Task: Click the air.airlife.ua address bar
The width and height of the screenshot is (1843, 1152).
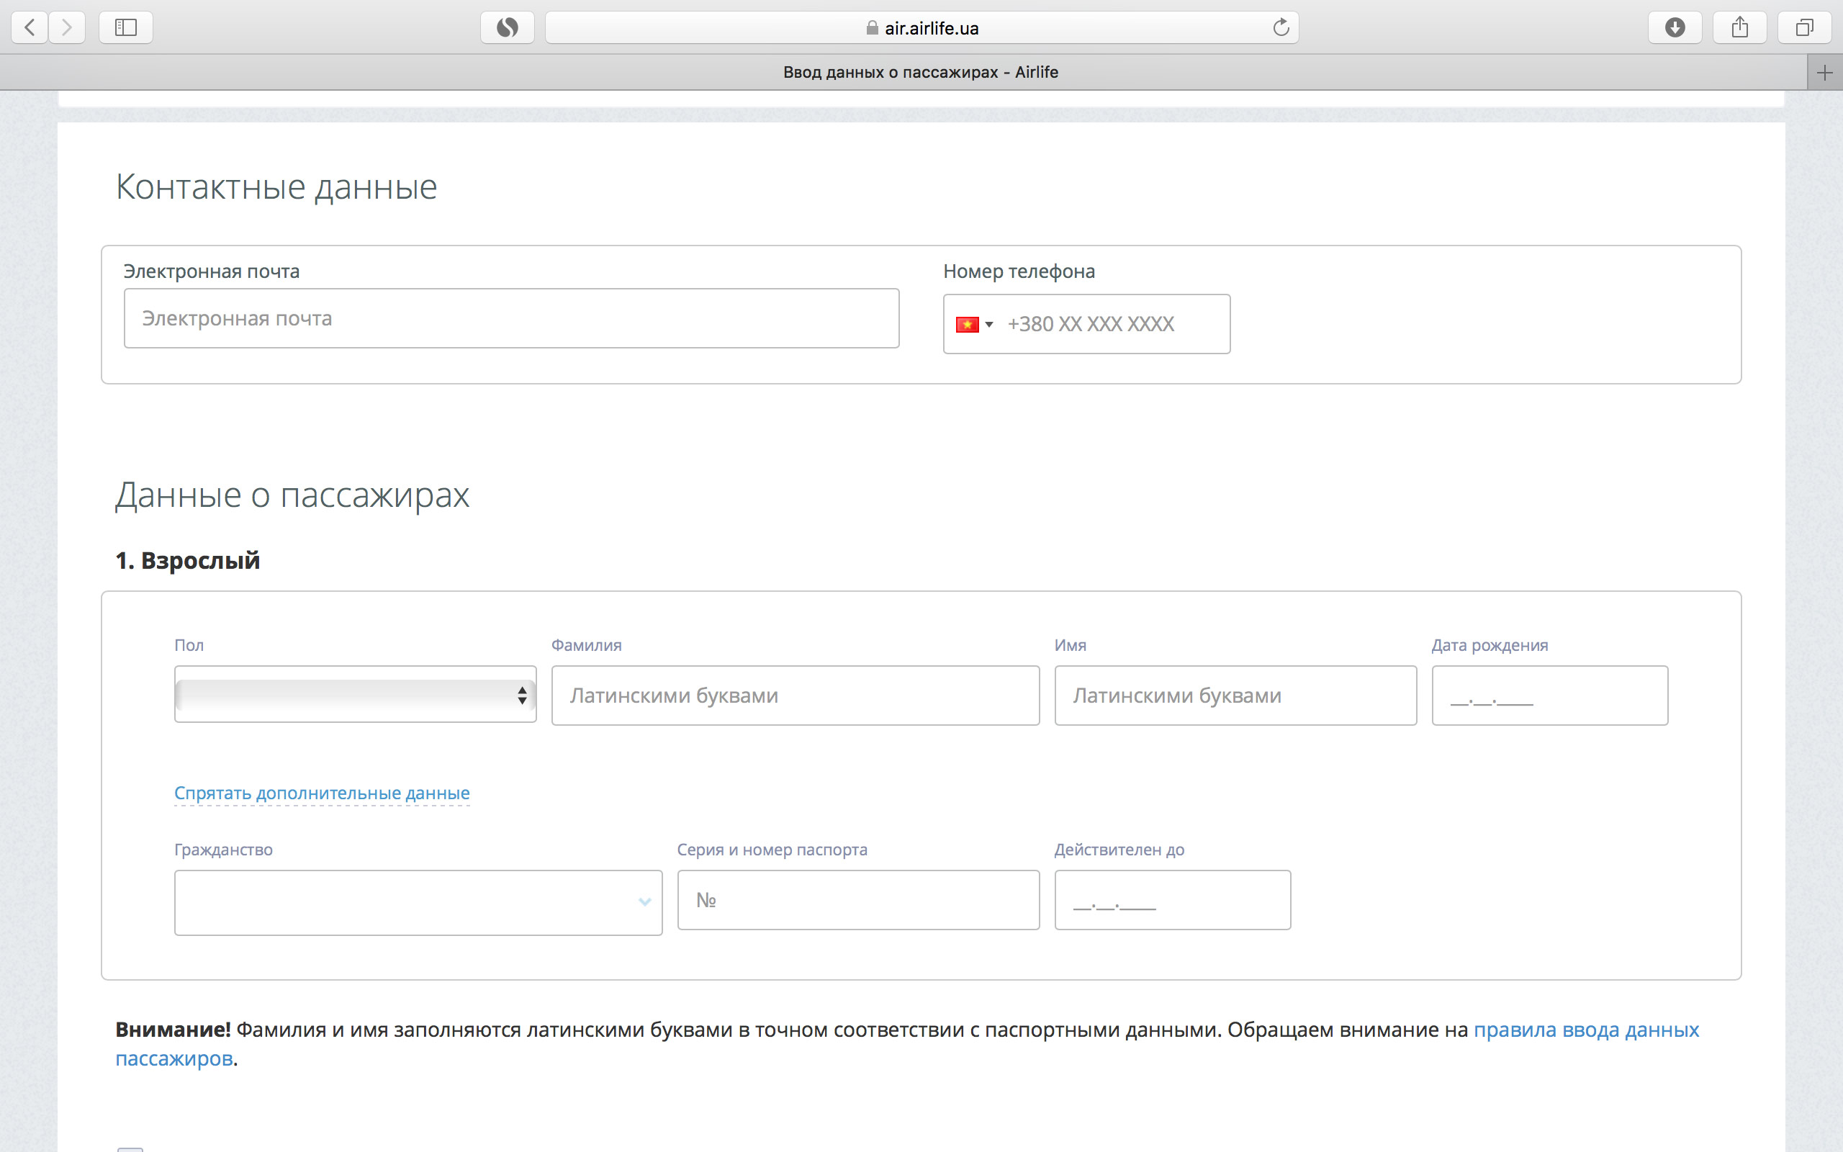Action: coord(921,28)
